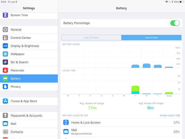This screenshot has height=139, width=185.
Task: Tap the Passcode lock icon
Action: [x=5, y=70]
